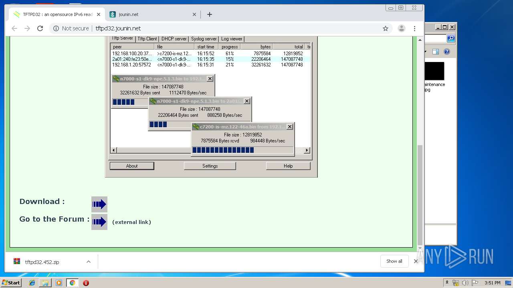Expand options chevron for tftpd32.452.zip download
The image size is (513, 288).
coord(89,262)
